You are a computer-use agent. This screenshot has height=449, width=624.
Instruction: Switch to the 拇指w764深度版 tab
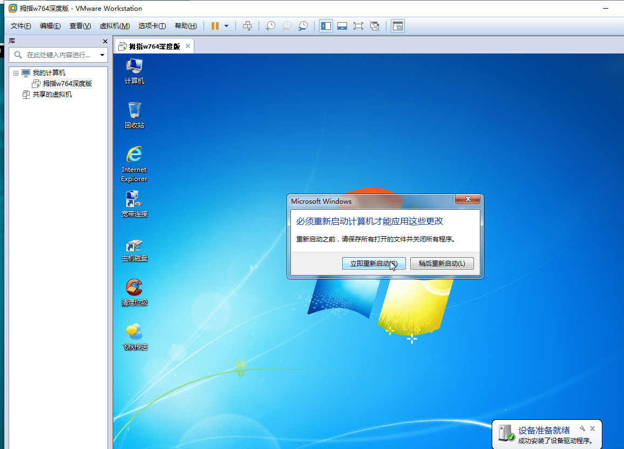(154, 46)
